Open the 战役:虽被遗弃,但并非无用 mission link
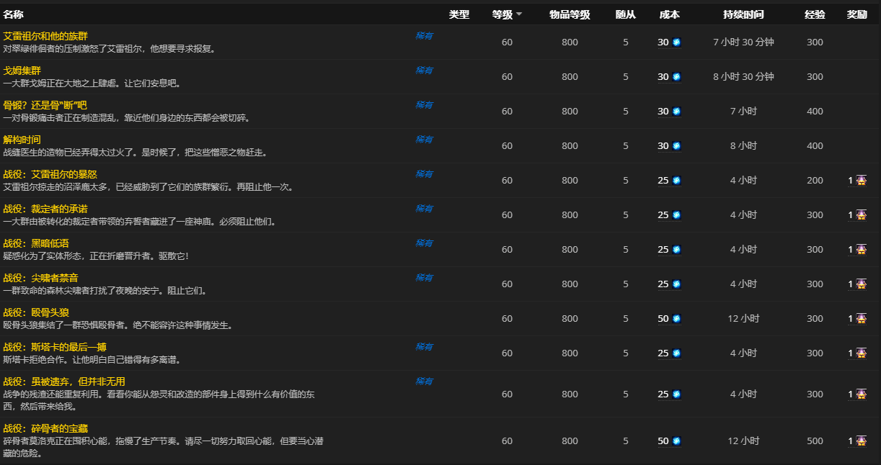Image resolution: width=881 pixels, height=465 pixels. tap(64, 382)
